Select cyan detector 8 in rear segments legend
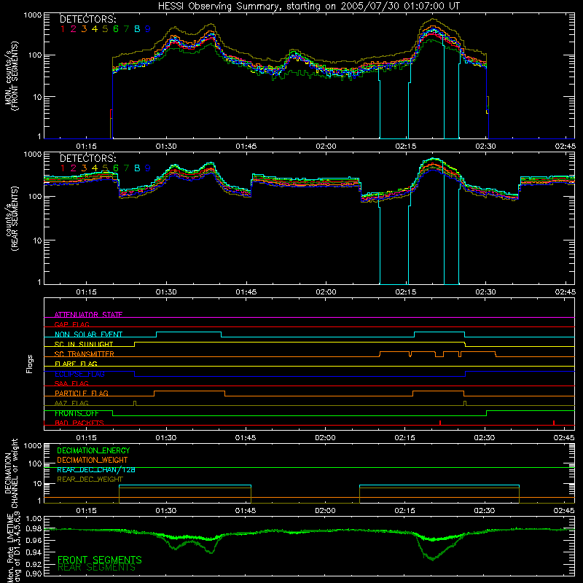 [137, 168]
